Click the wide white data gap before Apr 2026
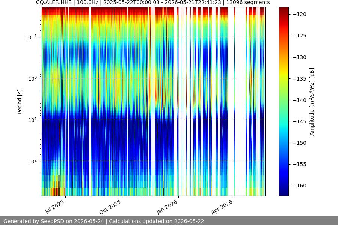Viewport: 338px width, 225px height. click(231, 101)
